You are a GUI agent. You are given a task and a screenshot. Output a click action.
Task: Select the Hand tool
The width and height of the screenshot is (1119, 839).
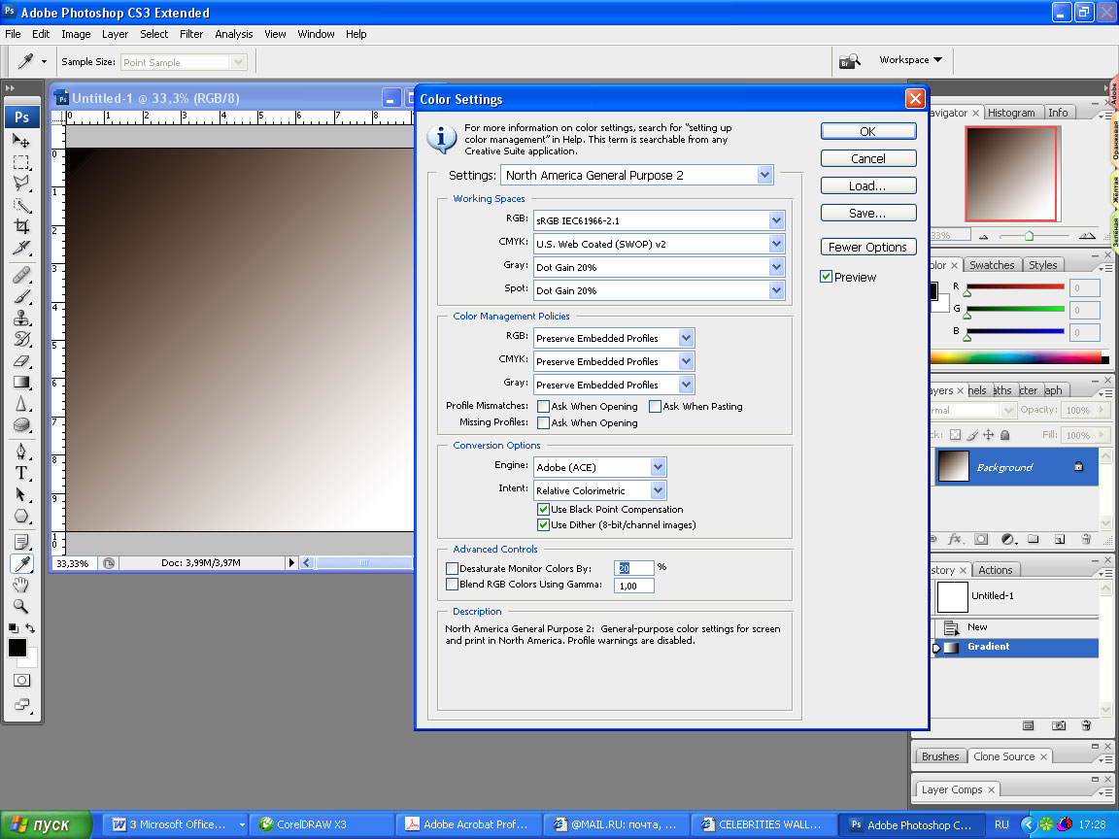pos(21,585)
